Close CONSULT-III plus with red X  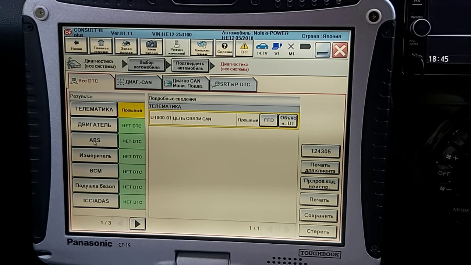[340, 50]
